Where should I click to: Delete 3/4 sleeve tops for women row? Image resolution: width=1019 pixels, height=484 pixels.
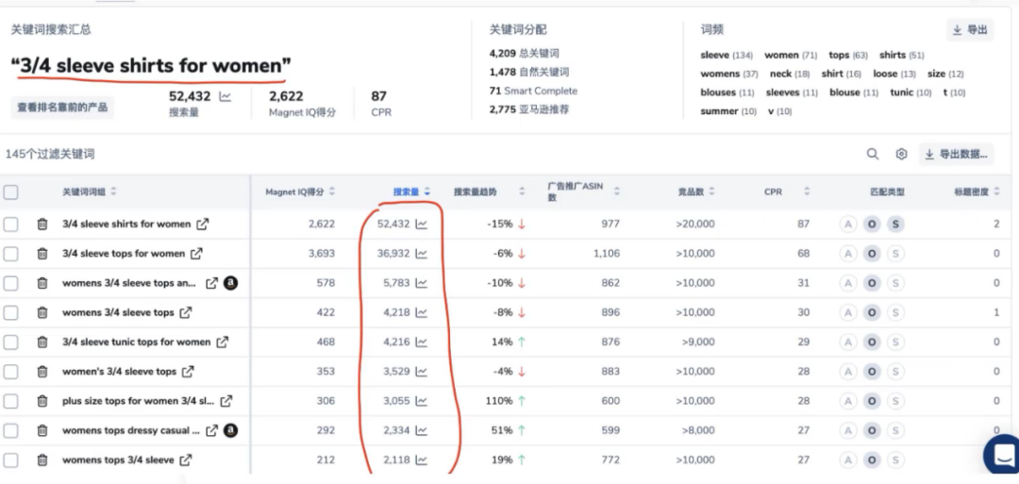pos(42,254)
